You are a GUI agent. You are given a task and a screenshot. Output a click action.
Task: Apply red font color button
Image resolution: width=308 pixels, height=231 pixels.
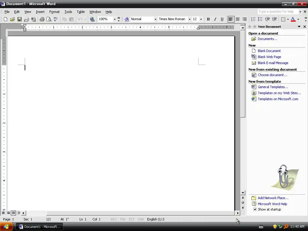(293, 19)
